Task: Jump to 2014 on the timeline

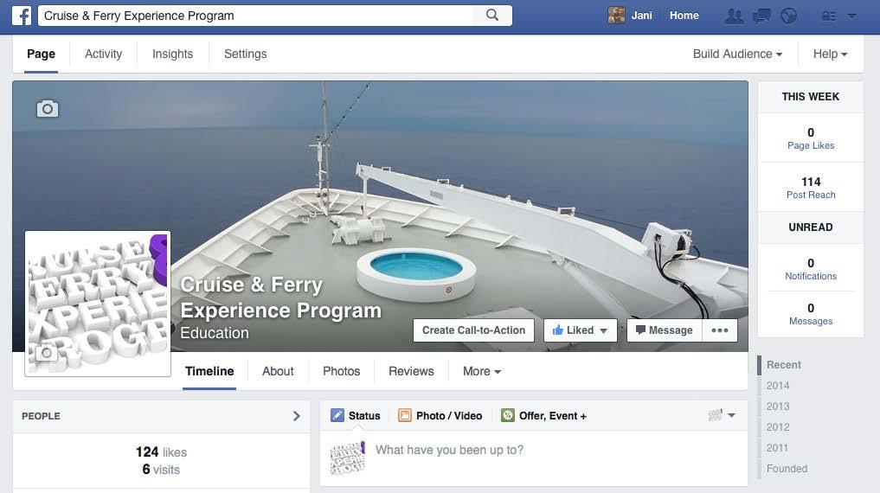Action: (777, 385)
